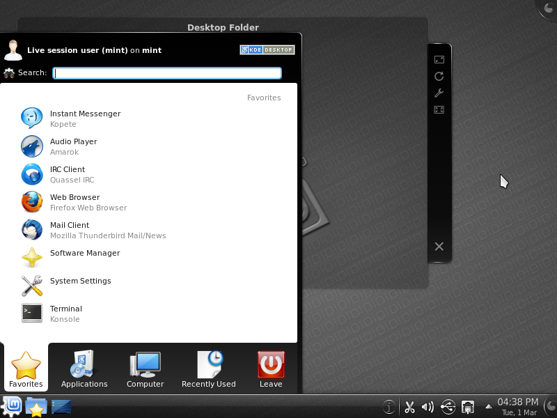Maximize the Desktop Folder widget
Screen dimensions: 557x418
point(439,109)
